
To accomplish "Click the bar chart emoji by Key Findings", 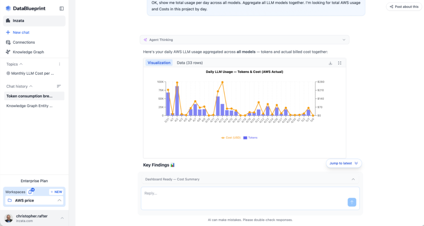I will 173,165.
